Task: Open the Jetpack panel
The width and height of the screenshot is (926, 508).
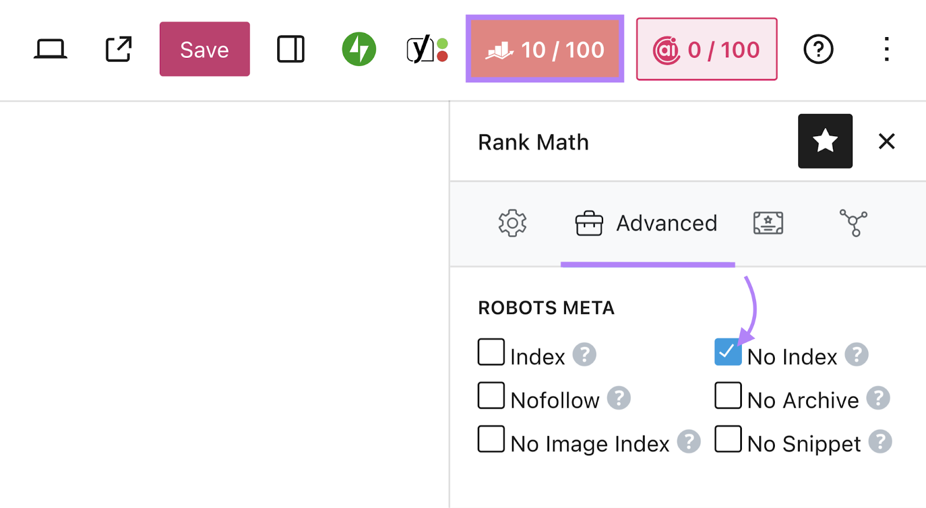Action: tap(358, 49)
